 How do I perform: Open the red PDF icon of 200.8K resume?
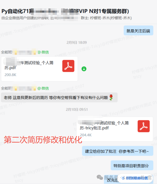pyautogui.click(x=68, y=66)
